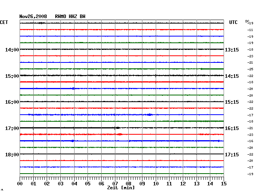Image resolution: width=255 pixels, height=194 pixels.
Task: Select minute 04 on the time axis
Action: coord(74,184)
